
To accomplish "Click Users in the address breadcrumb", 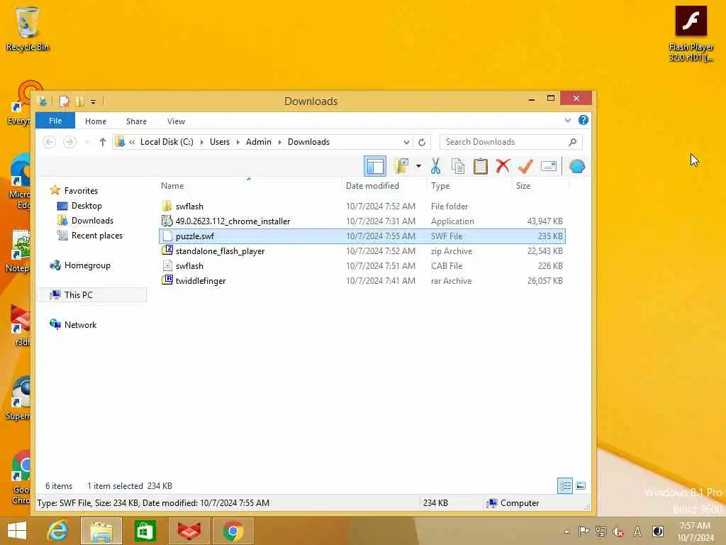I will point(220,142).
